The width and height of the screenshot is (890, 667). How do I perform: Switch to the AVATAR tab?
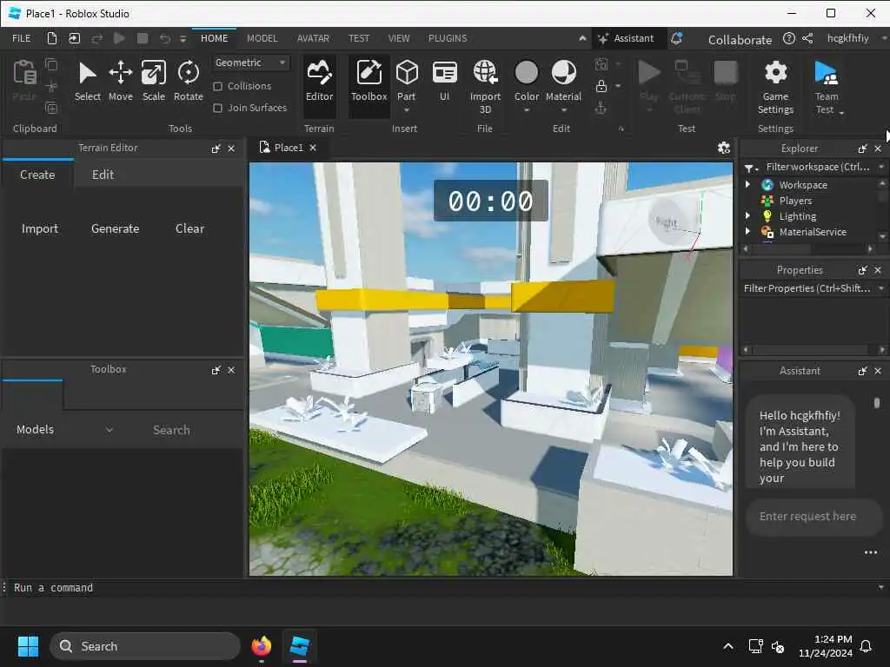pyautogui.click(x=313, y=38)
